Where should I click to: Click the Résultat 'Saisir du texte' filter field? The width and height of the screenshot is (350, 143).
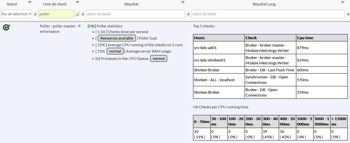pyautogui.click(x=135, y=14)
